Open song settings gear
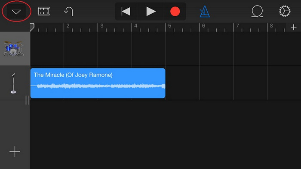This screenshot has height=169, width=301. (x=285, y=11)
